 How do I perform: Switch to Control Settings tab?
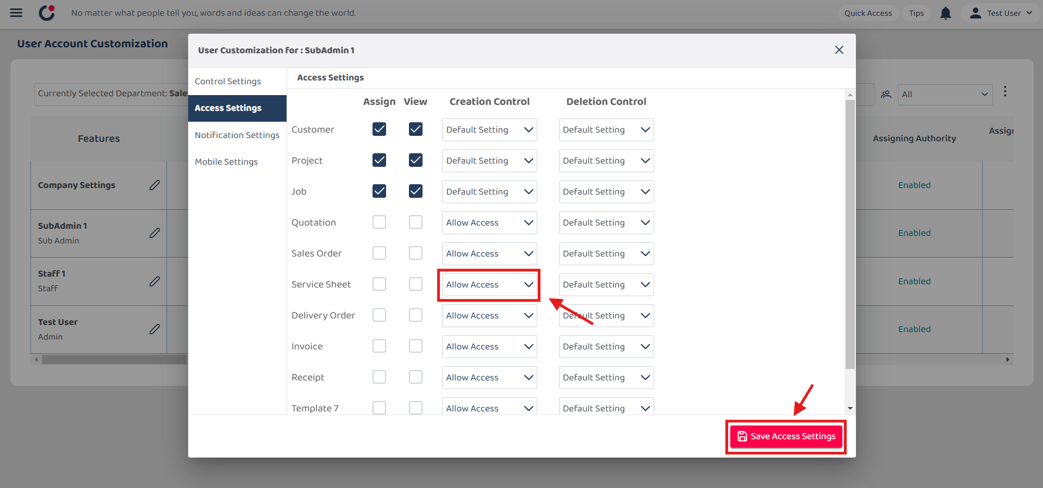coord(237,82)
